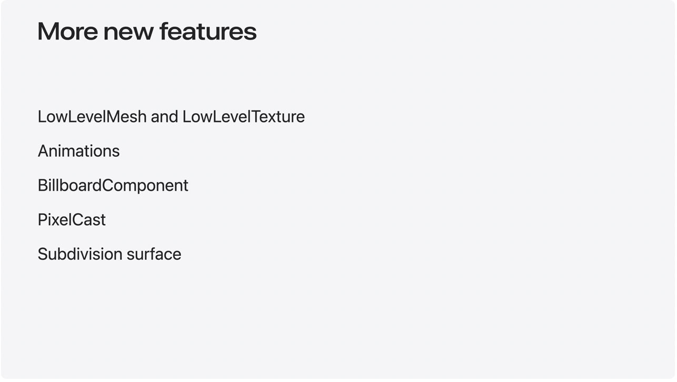Click the LowLevelTexture term
Screen dimensions: 677x382
pos(243,116)
